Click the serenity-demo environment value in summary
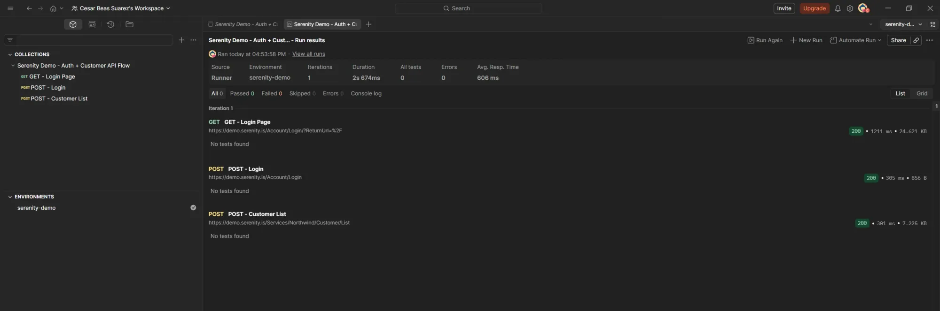The height and width of the screenshot is (311, 940). (270, 78)
